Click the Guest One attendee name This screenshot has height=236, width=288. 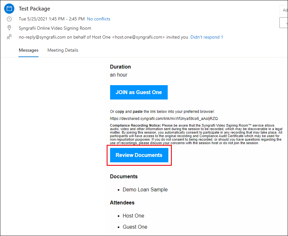(x=135, y=227)
